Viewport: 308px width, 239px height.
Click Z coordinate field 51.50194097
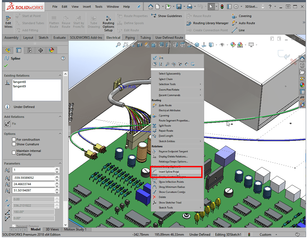33,190
